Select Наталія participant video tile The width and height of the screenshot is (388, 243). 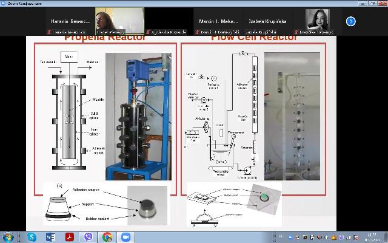(x=69, y=21)
